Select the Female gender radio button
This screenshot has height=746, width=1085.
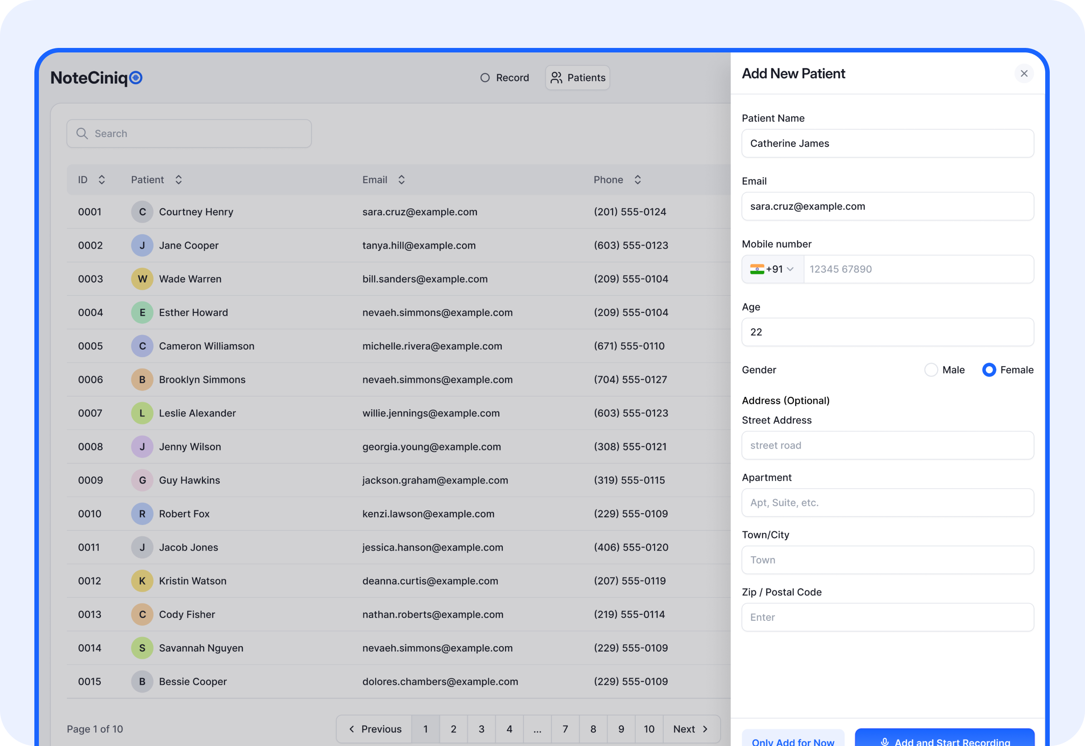point(989,370)
